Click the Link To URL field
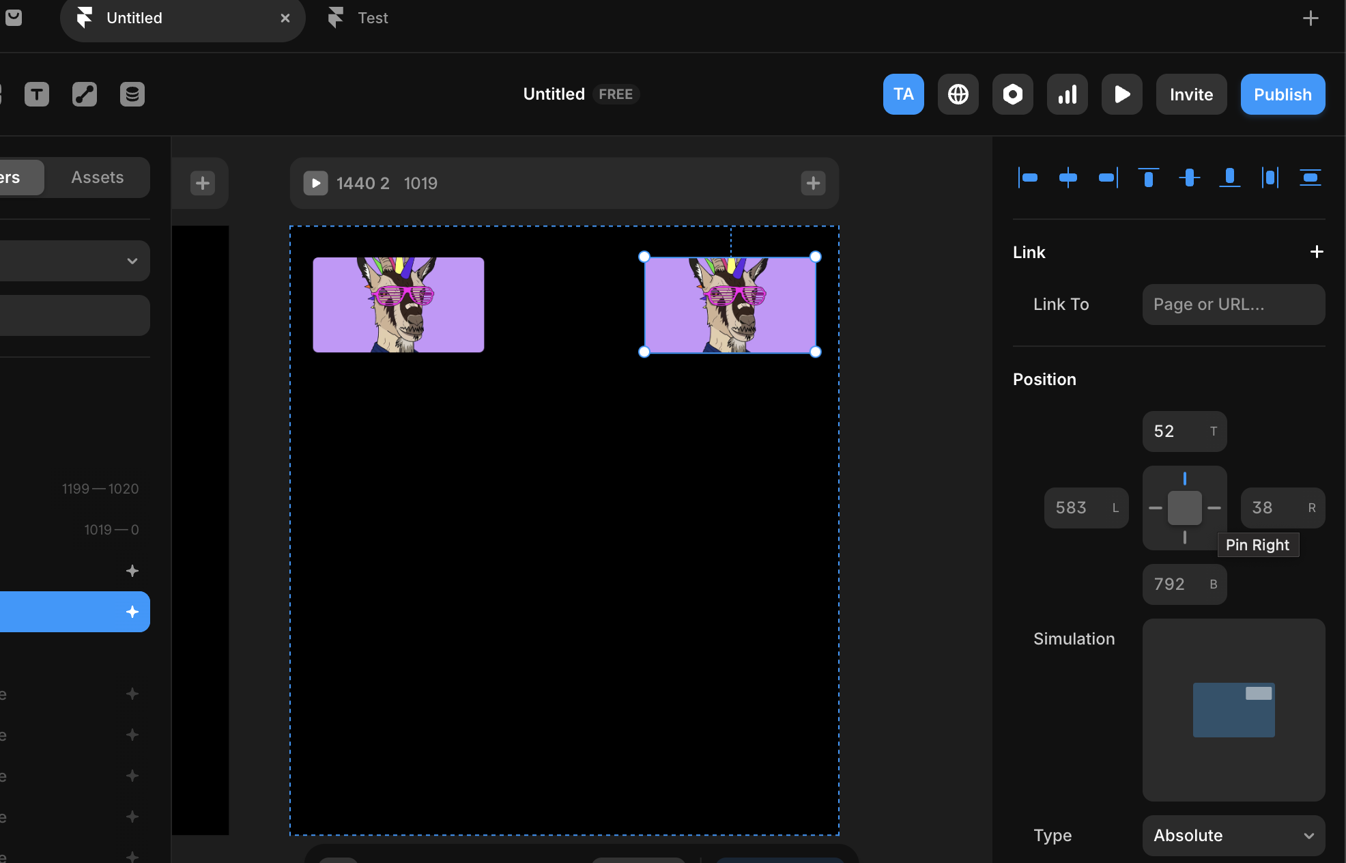 point(1233,305)
